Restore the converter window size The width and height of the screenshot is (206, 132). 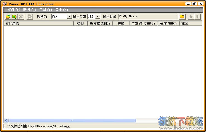[x=194, y=4]
